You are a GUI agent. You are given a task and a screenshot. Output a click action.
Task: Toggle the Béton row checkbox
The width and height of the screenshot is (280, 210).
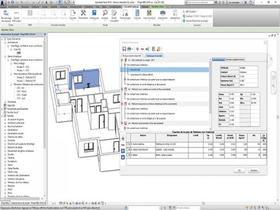(127, 155)
